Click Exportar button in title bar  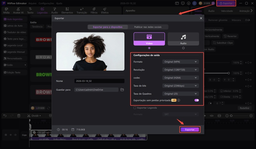tap(226, 3)
